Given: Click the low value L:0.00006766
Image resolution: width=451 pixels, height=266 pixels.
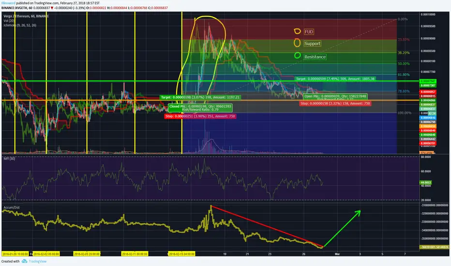Looking at the screenshot, I should 137,8.
